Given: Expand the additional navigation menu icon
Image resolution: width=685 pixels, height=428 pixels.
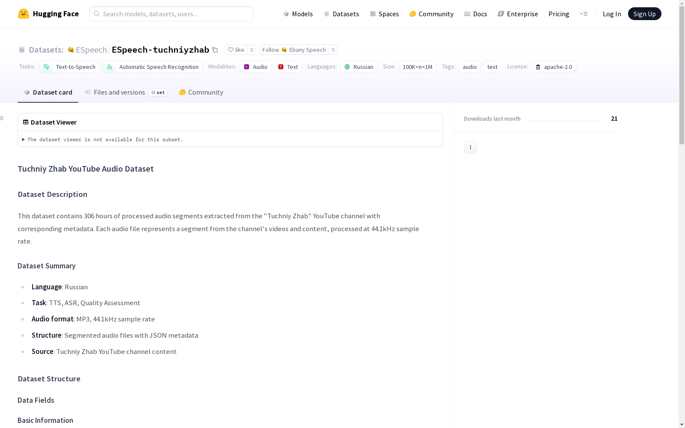Looking at the screenshot, I should pos(584,14).
